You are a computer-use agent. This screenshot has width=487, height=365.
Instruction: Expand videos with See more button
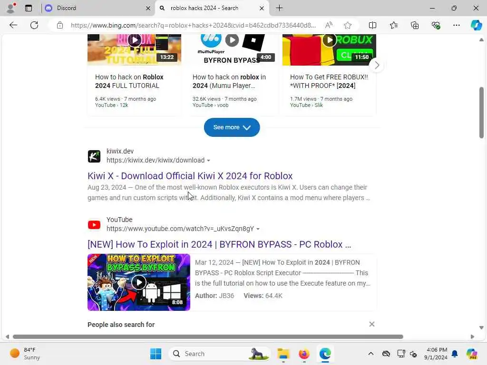[x=232, y=127]
